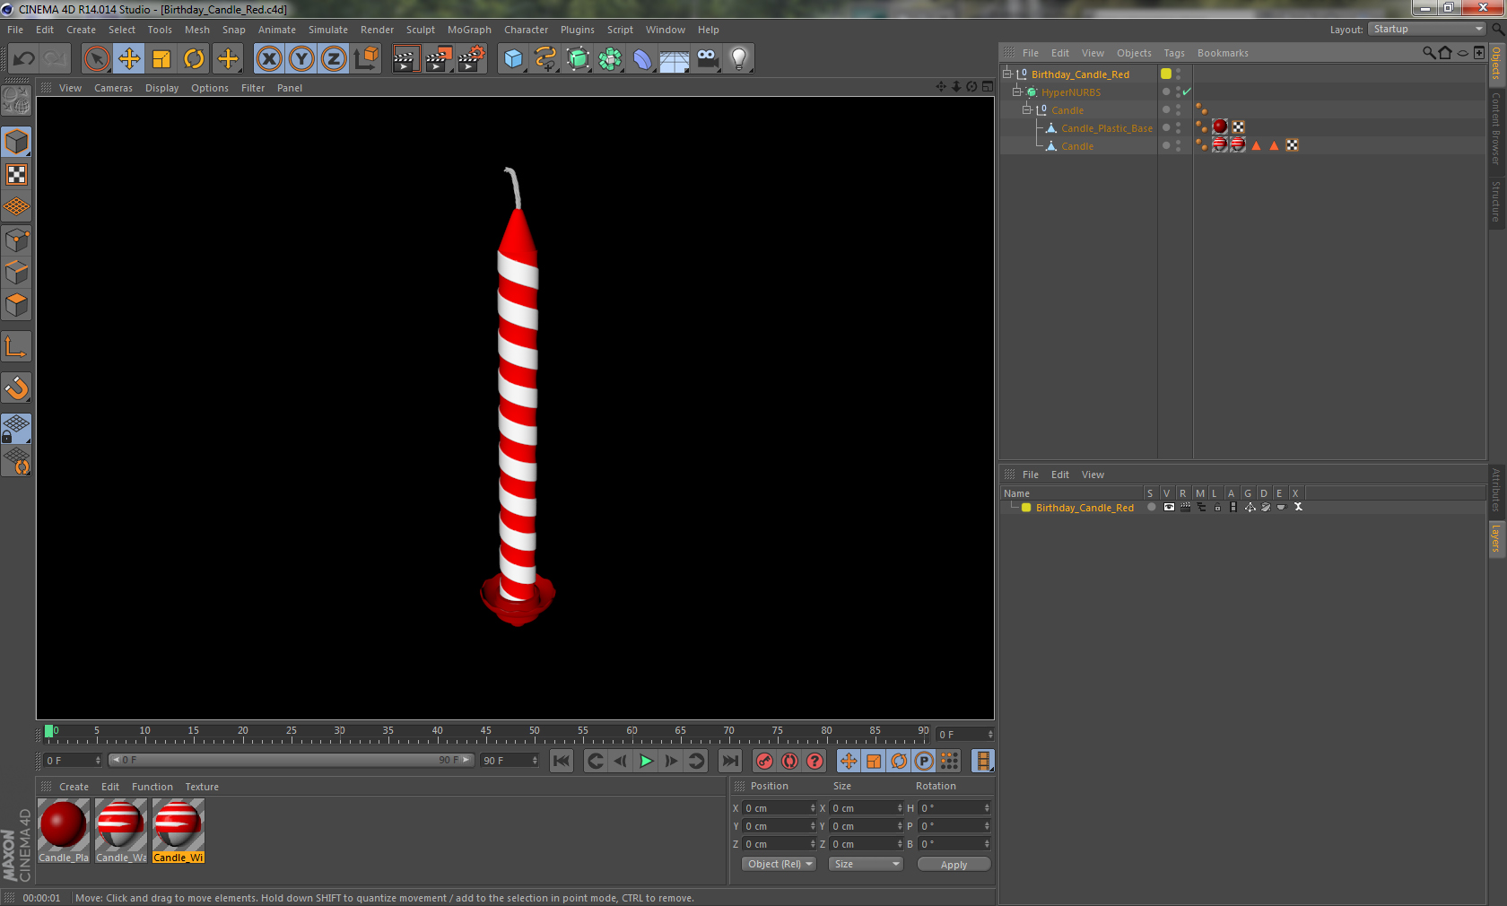This screenshot has height=906, width=1507.
Task: Activate the Scale tool
Action: point(161,59)
